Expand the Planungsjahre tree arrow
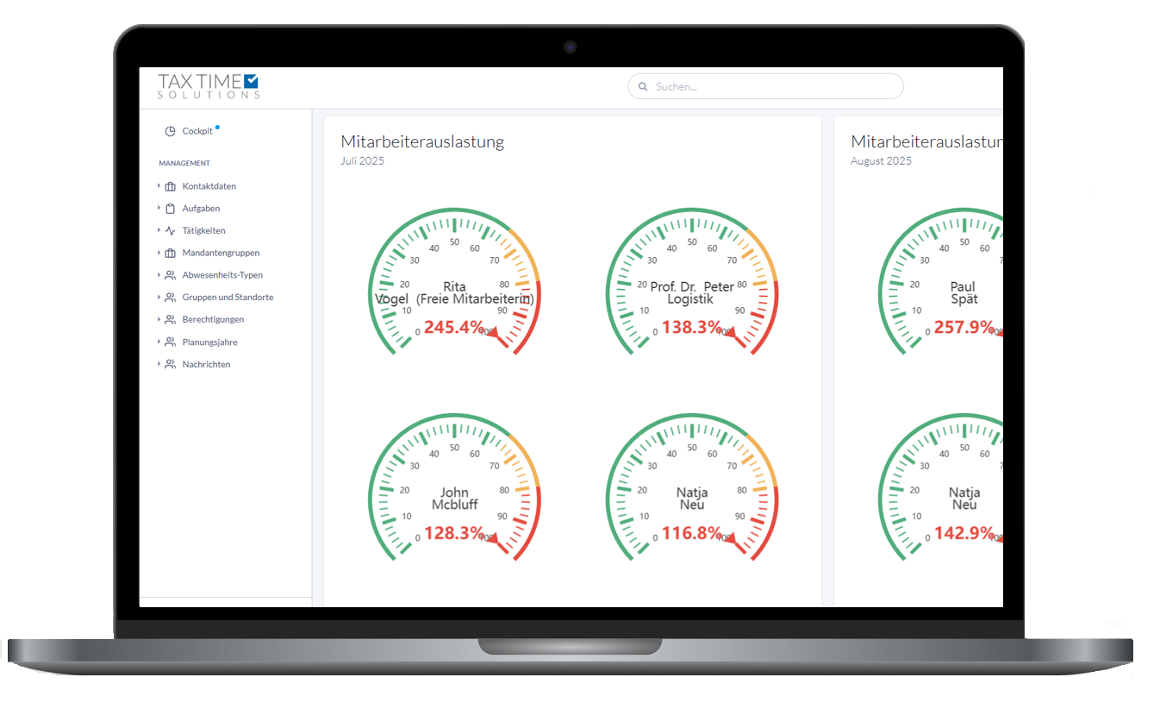This screenshot has width=1160, height=715. [159, 342]
